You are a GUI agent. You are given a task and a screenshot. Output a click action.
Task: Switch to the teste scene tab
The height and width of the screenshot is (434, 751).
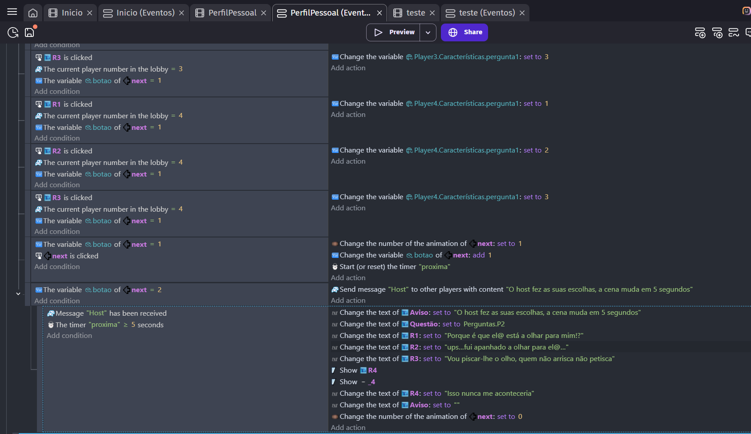[x=415, y=13]
